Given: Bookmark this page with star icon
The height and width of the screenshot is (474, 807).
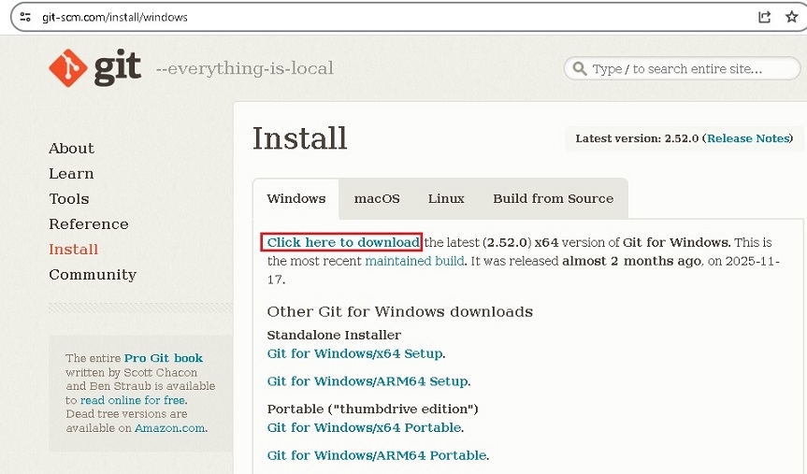Looking at the screenshot, I should coord(791,17).
